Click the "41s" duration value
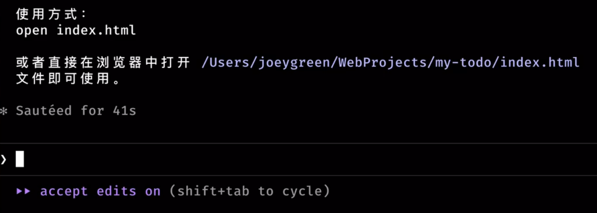This screenshot has width=597, height=213. click(x=124, y=111)
